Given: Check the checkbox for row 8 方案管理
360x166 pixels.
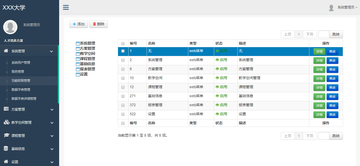Looking at the screenshot, I should pyautogui.click(x=123, y=69).
